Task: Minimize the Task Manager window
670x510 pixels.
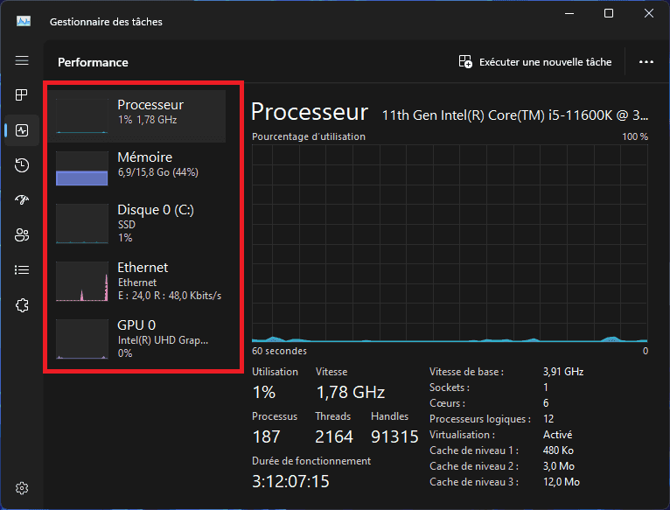Action: click(569, 13)
